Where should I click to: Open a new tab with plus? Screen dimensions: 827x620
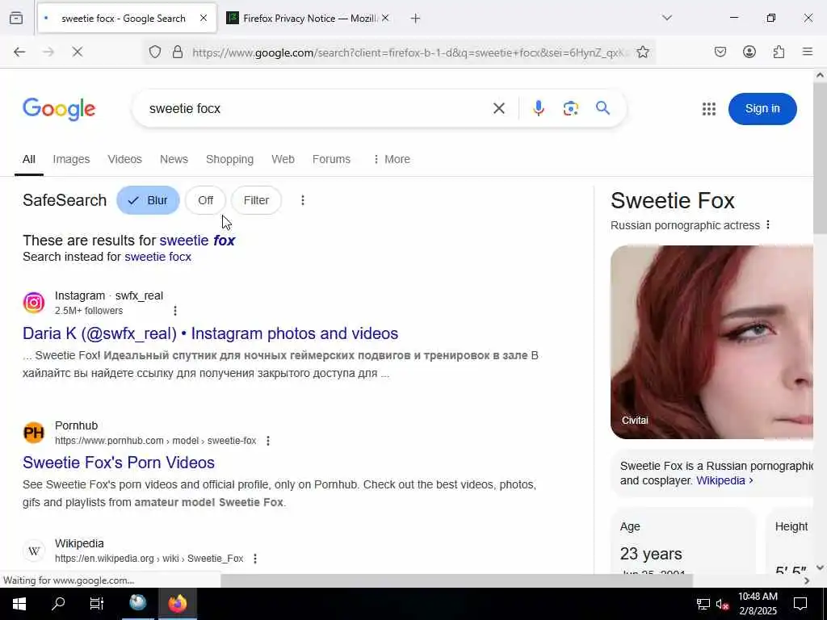pyautogui.click(x=416, y=19)
